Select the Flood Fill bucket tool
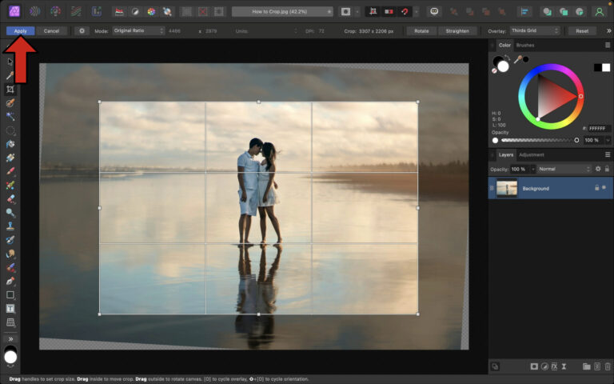Image resolution: width=614 pixels, height=384 pixels. (10, 144)
